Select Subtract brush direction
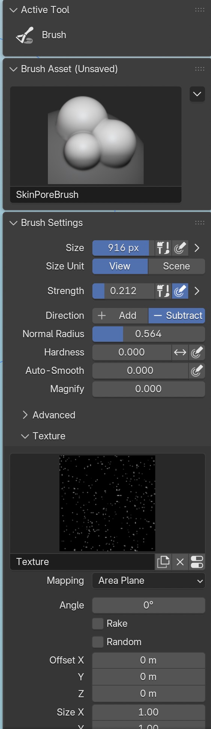The image size is (211, 729). (x=177, y=315)
